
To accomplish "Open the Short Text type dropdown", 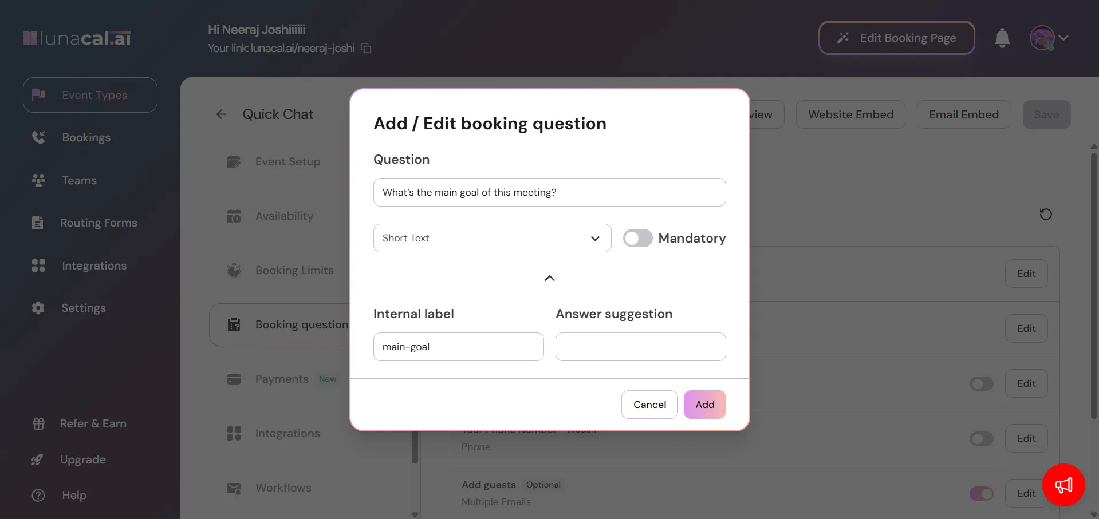I will tap(492, 238).
